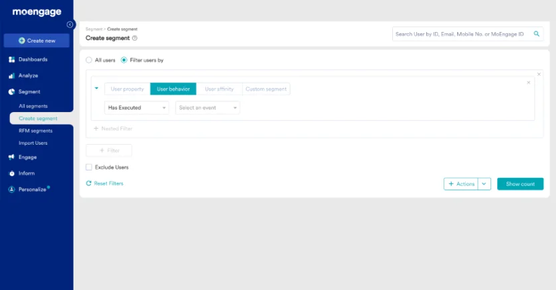Click the Engage megaphone icon
This screenshot has width=556, height=290.
12,157
